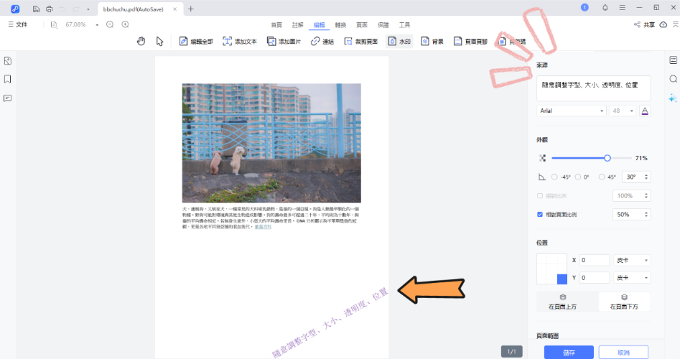Click the print icon in title bar

click(50, 9)
